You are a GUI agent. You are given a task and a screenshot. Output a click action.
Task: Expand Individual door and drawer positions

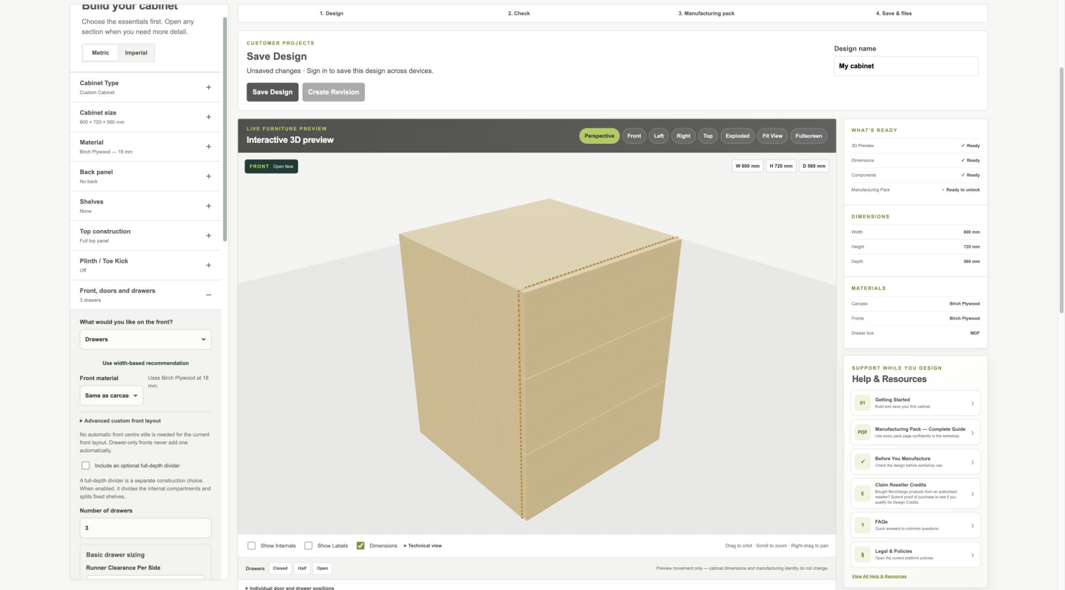[290, 588]
